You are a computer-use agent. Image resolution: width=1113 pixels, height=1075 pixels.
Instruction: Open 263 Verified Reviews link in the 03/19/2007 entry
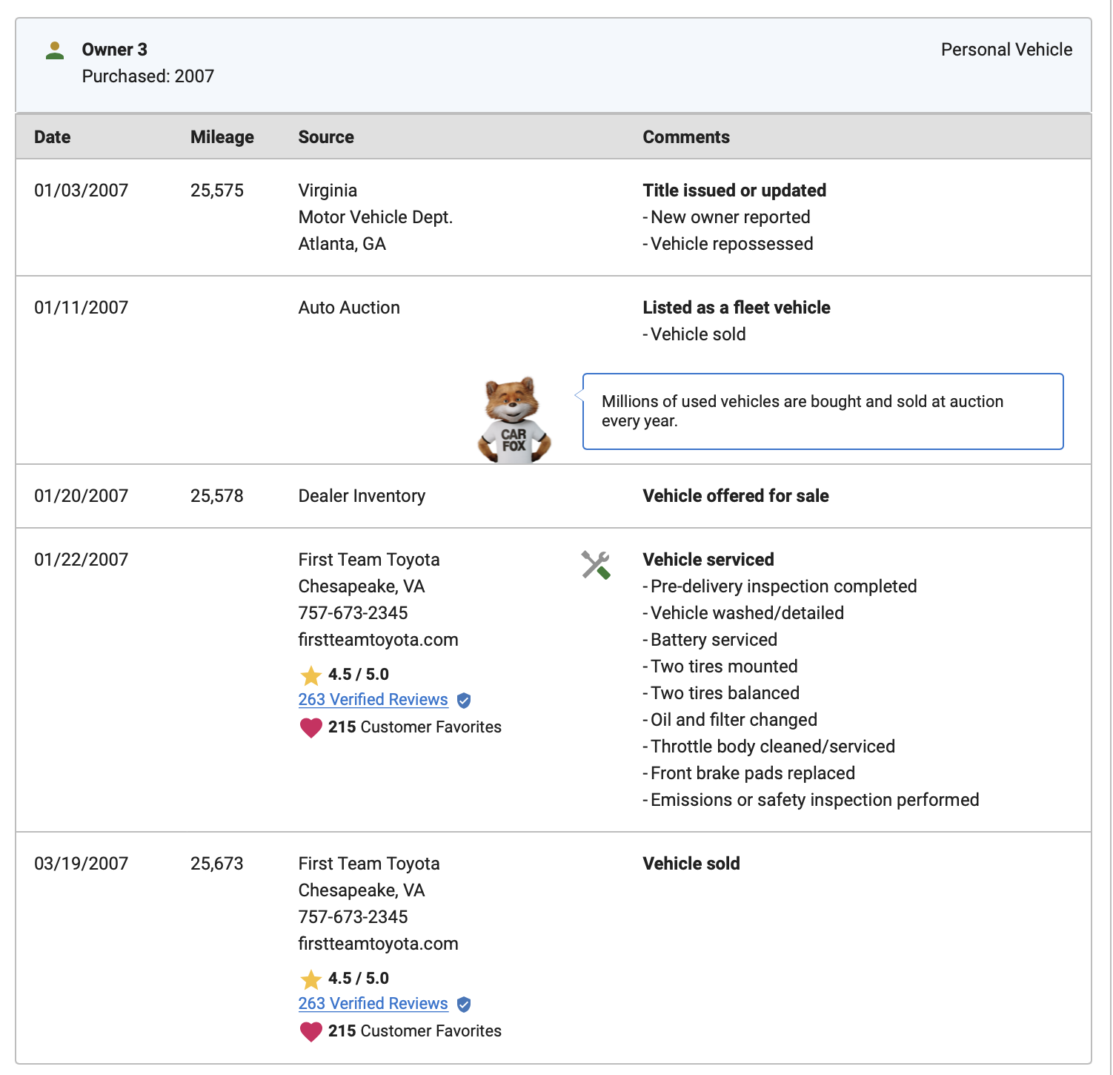coord(373,1004)
